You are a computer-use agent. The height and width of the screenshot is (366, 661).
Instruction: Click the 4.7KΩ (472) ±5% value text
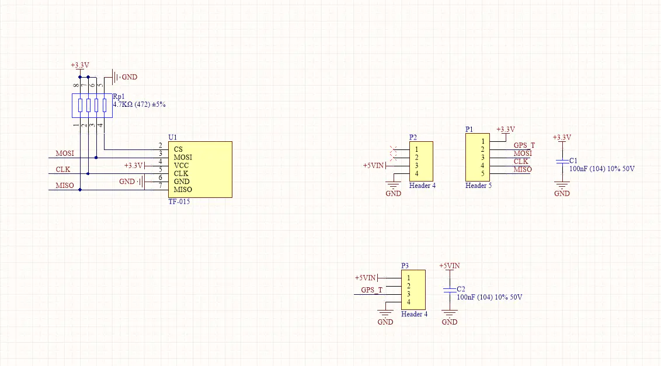(139, 104)
